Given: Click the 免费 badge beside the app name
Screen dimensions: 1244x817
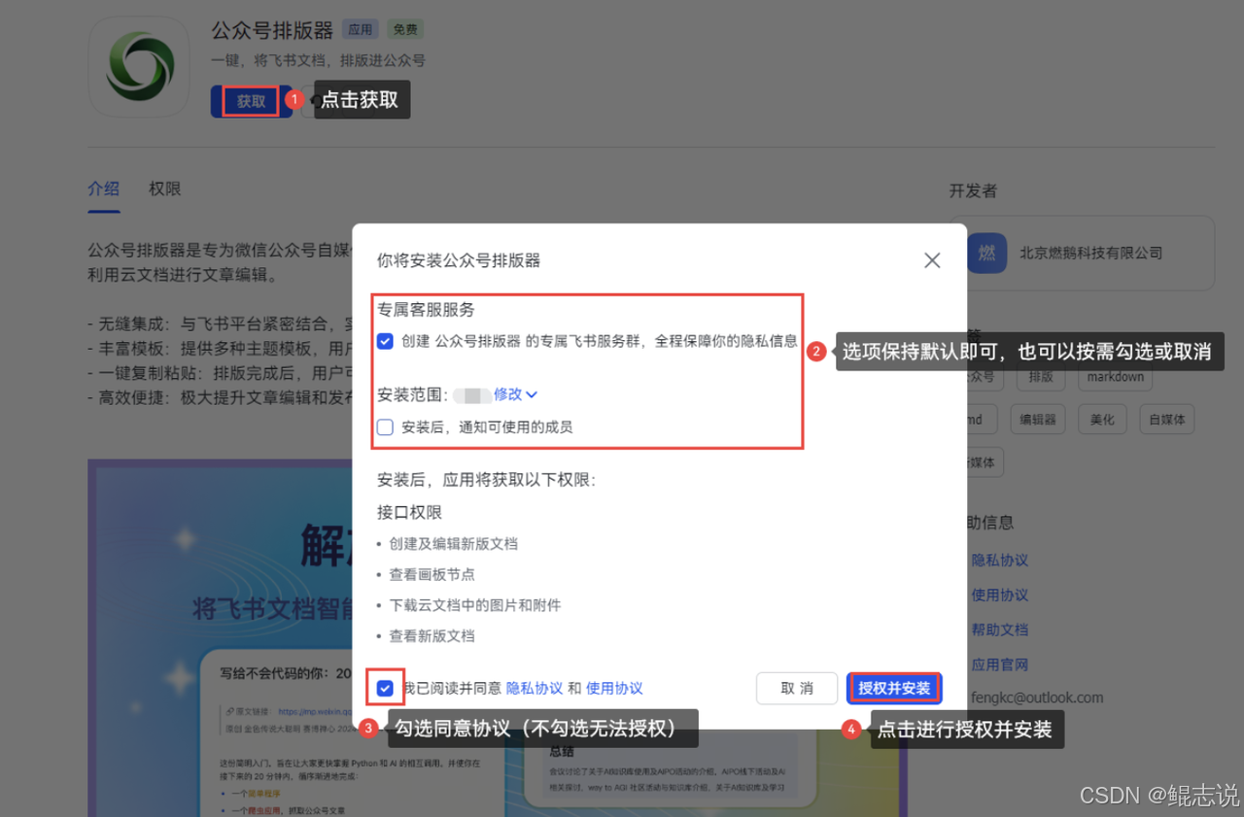Looking at the screenshot, I should [x=405, y=30].
